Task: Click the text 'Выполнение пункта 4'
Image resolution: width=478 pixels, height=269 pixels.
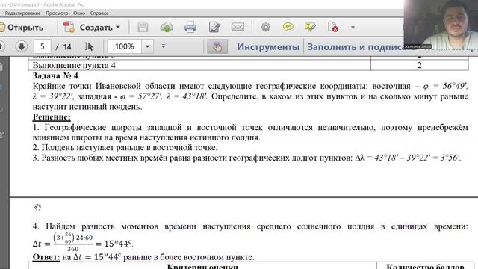Action: tap(74, 65)
